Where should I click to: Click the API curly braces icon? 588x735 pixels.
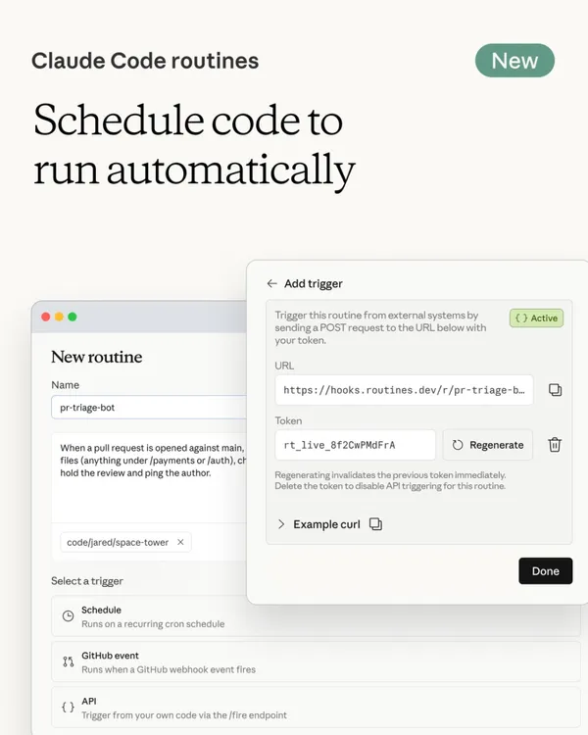pyautogui.click(x=68, y=707)
